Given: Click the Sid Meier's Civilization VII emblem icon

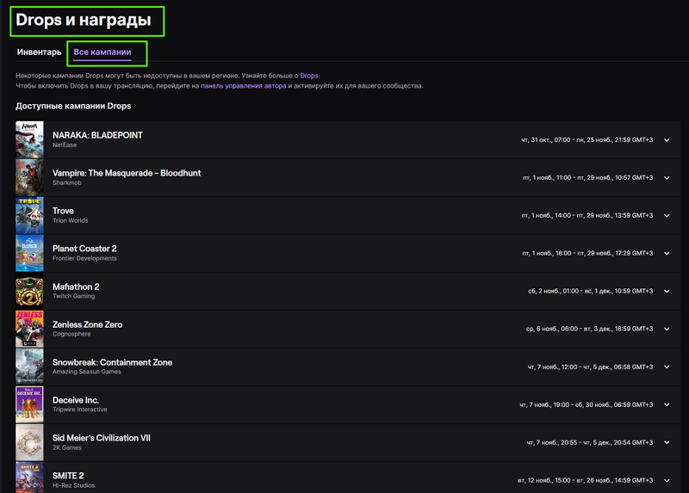Looking at the screenshot, I should point(29,442).
